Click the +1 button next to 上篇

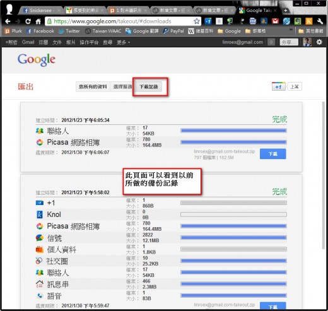click(x=278, y=86)
